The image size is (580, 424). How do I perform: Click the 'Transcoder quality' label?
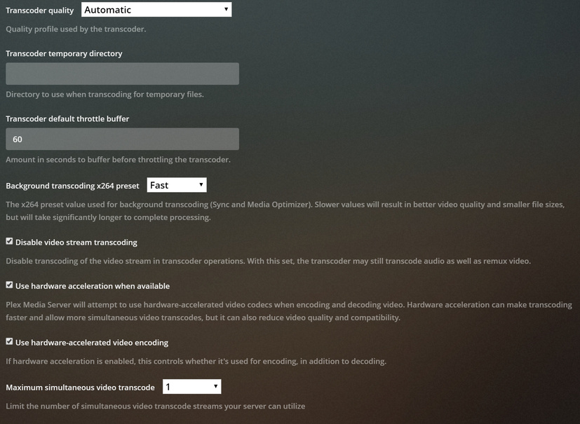[39, 11]
